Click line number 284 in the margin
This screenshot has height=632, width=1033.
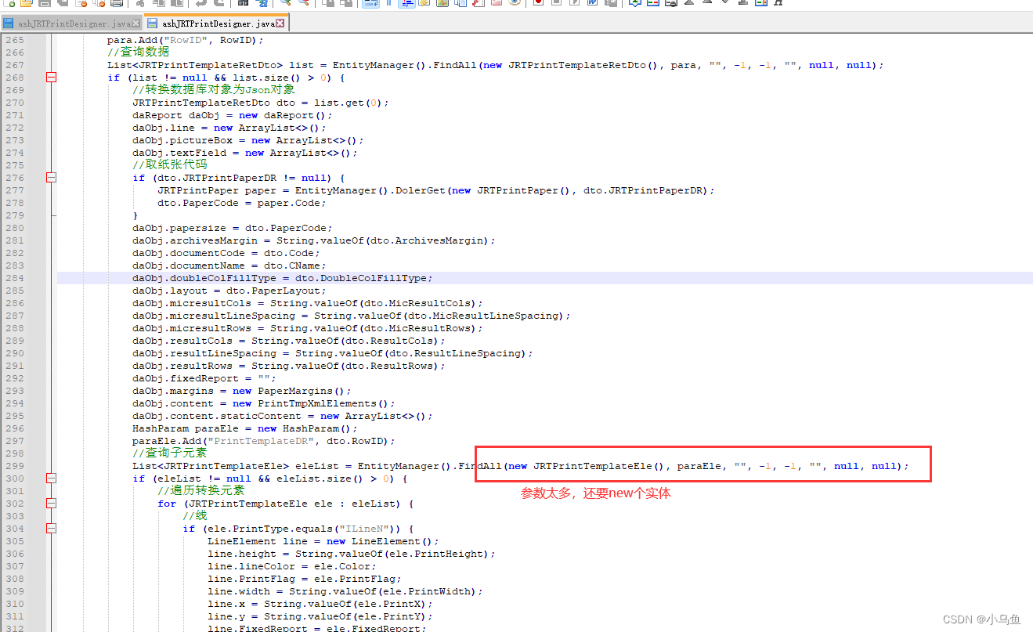(x=15, y=278)
